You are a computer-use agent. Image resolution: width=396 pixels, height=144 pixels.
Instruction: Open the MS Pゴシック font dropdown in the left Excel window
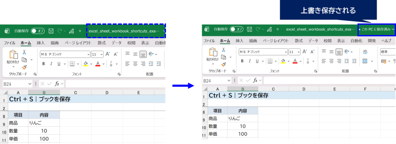click(89, 54)
